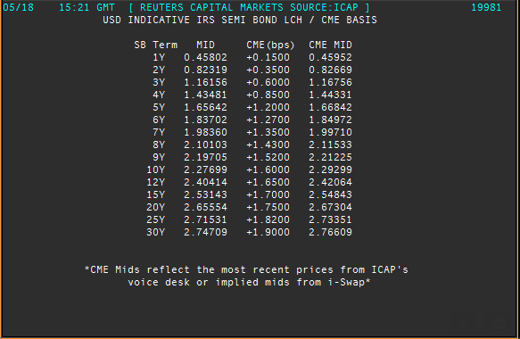The width and height of the screenshot is (520, 339).
Task: Click the faint download arrow icon
Action: pos(463,322)
